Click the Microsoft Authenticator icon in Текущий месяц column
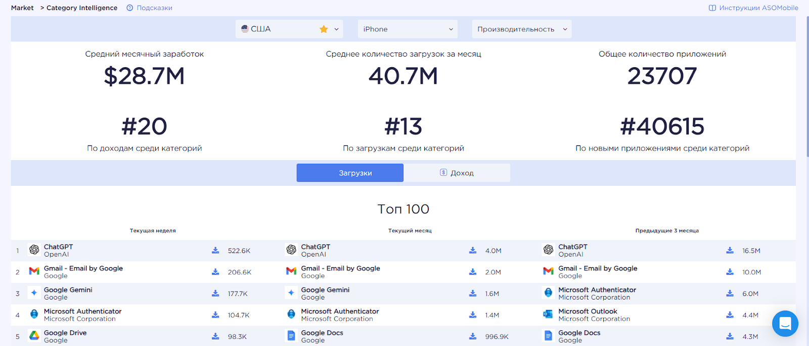Viewport: 809px width, 346px height. coord(291,314)
